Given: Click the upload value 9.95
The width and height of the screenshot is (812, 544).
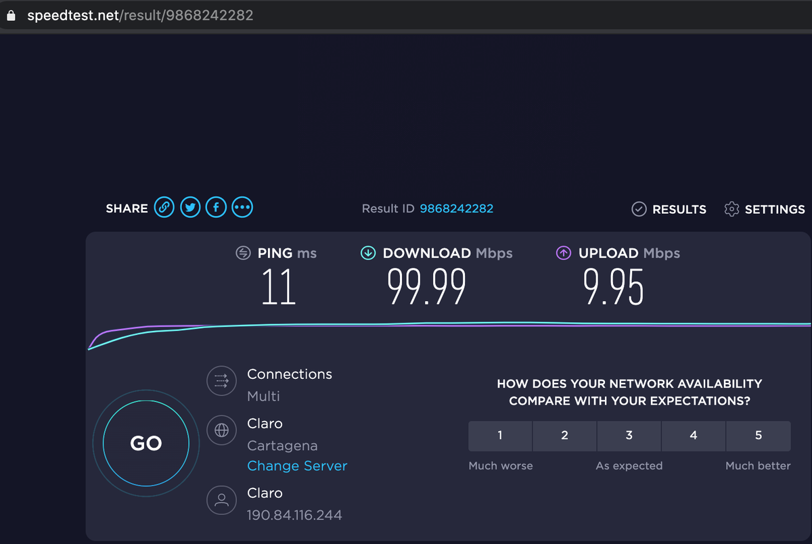Looking at the screenshot, I should 614,286.
